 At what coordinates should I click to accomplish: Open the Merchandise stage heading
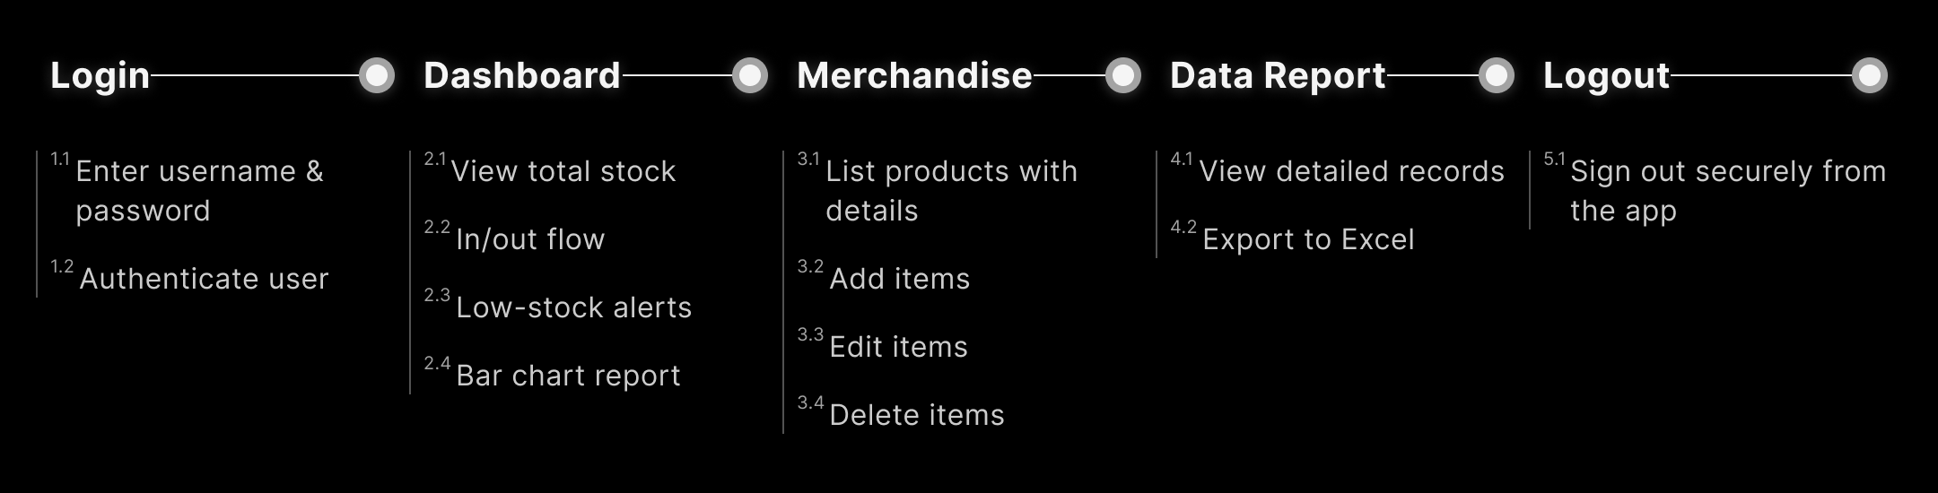pos(914,76)
